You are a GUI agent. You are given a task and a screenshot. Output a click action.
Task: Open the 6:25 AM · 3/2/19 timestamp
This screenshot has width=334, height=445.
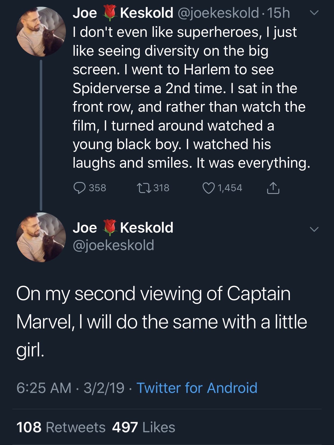pyautogui.click(x=70, y=388)
